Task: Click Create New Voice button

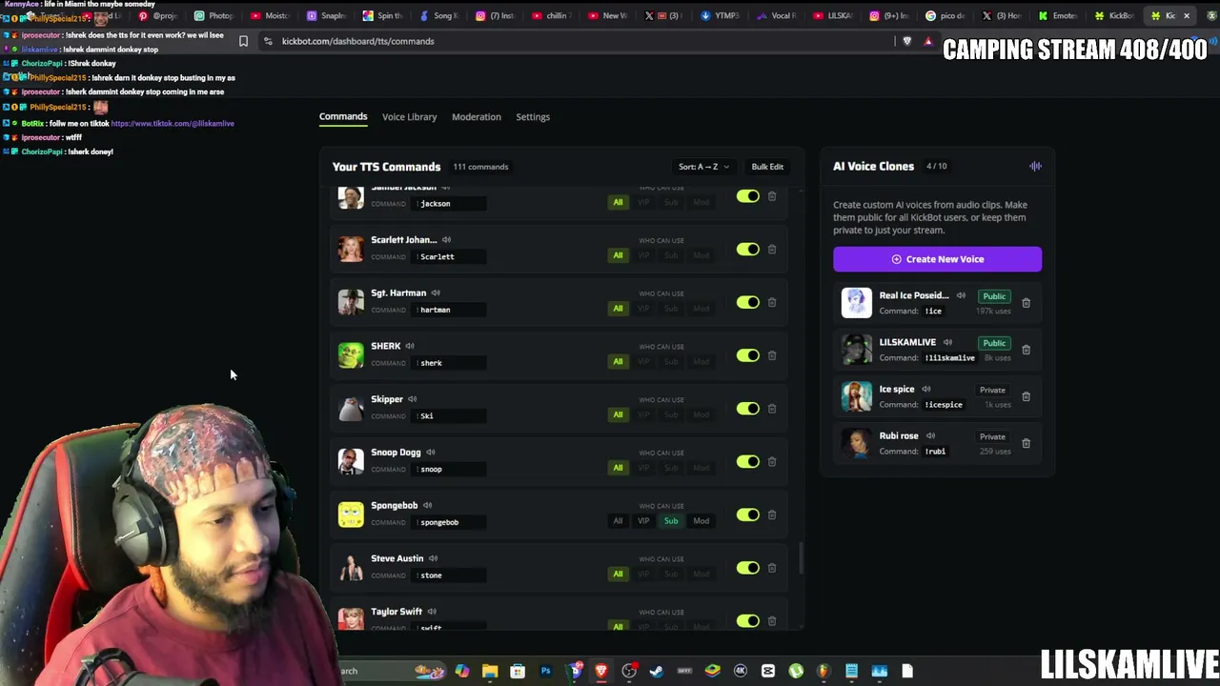Action: click(x=938, y=259)
